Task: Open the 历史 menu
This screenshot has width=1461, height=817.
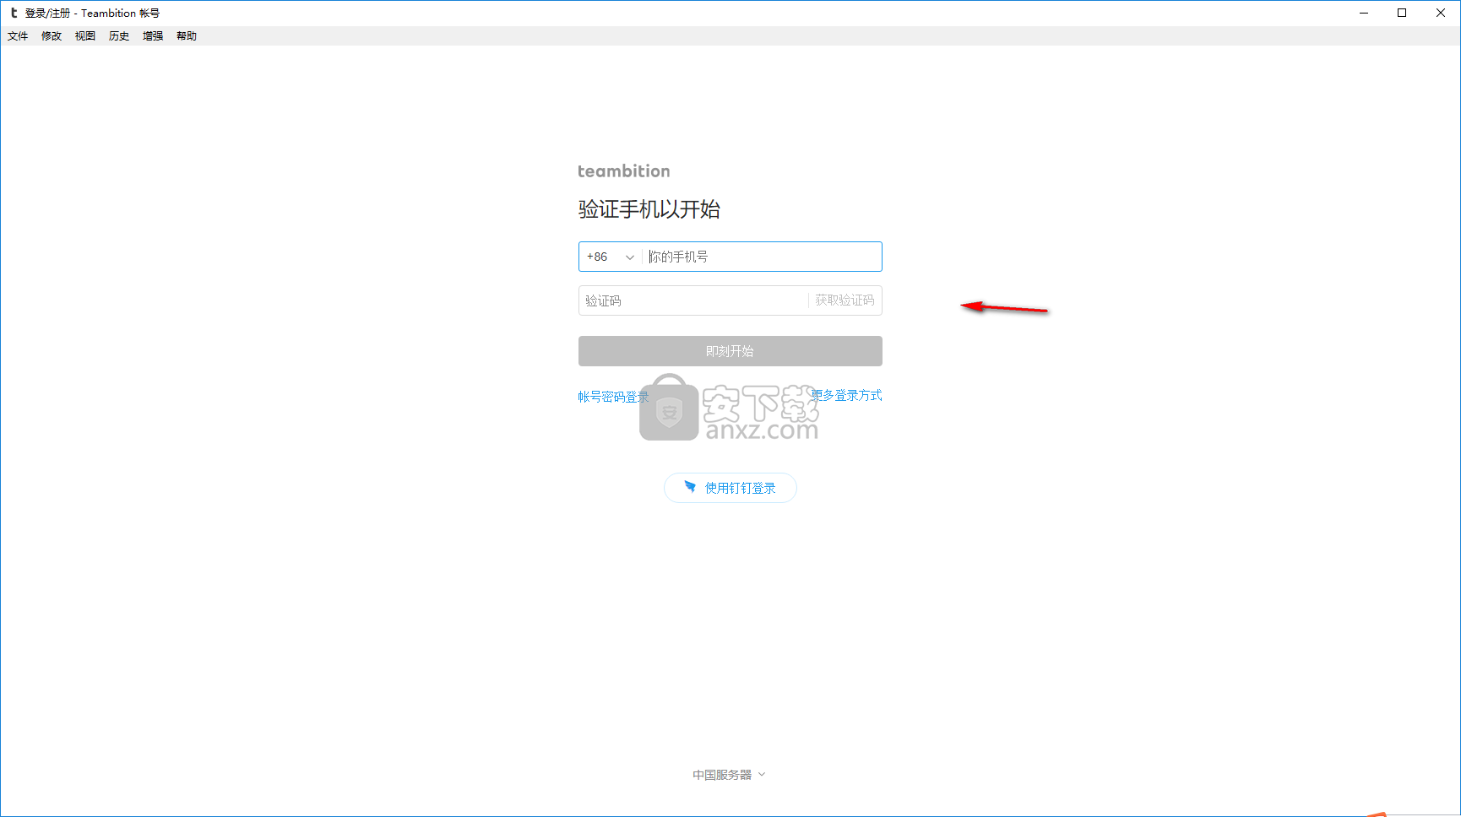Action: tap(119, 36)
